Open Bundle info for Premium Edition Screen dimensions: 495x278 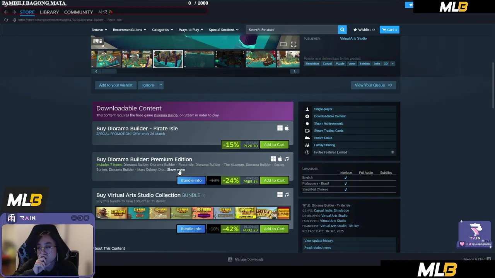[x=191, y=180]
